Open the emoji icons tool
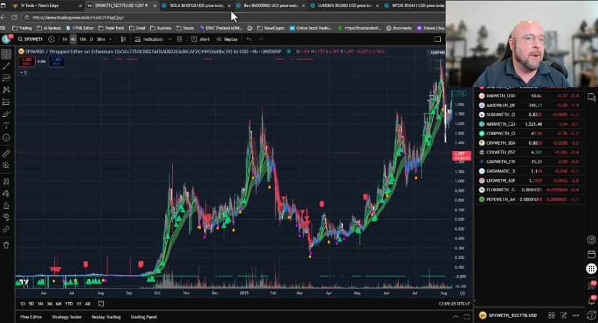 pyautogui.click(x=6, y=138)
